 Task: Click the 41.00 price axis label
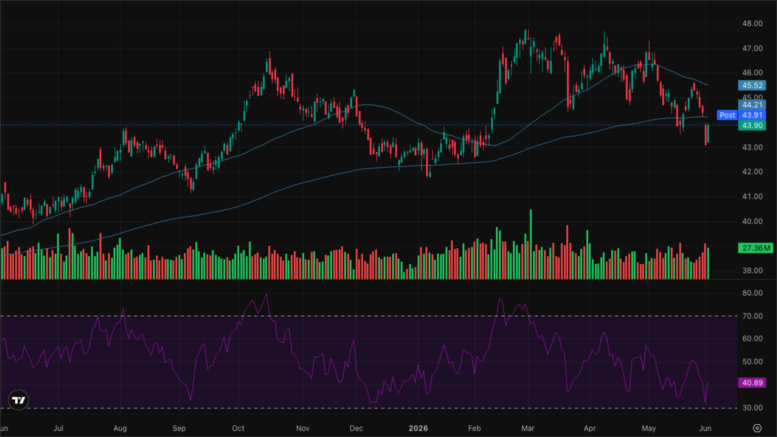[752, 197]
